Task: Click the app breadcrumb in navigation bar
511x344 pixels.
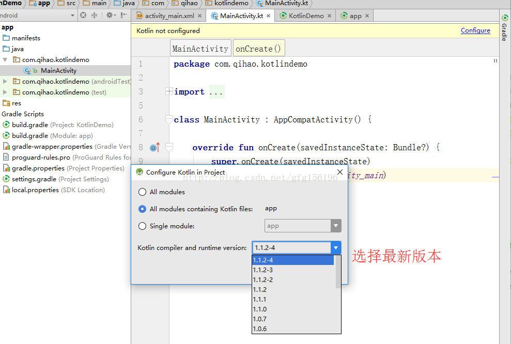Action: point(40,3)
